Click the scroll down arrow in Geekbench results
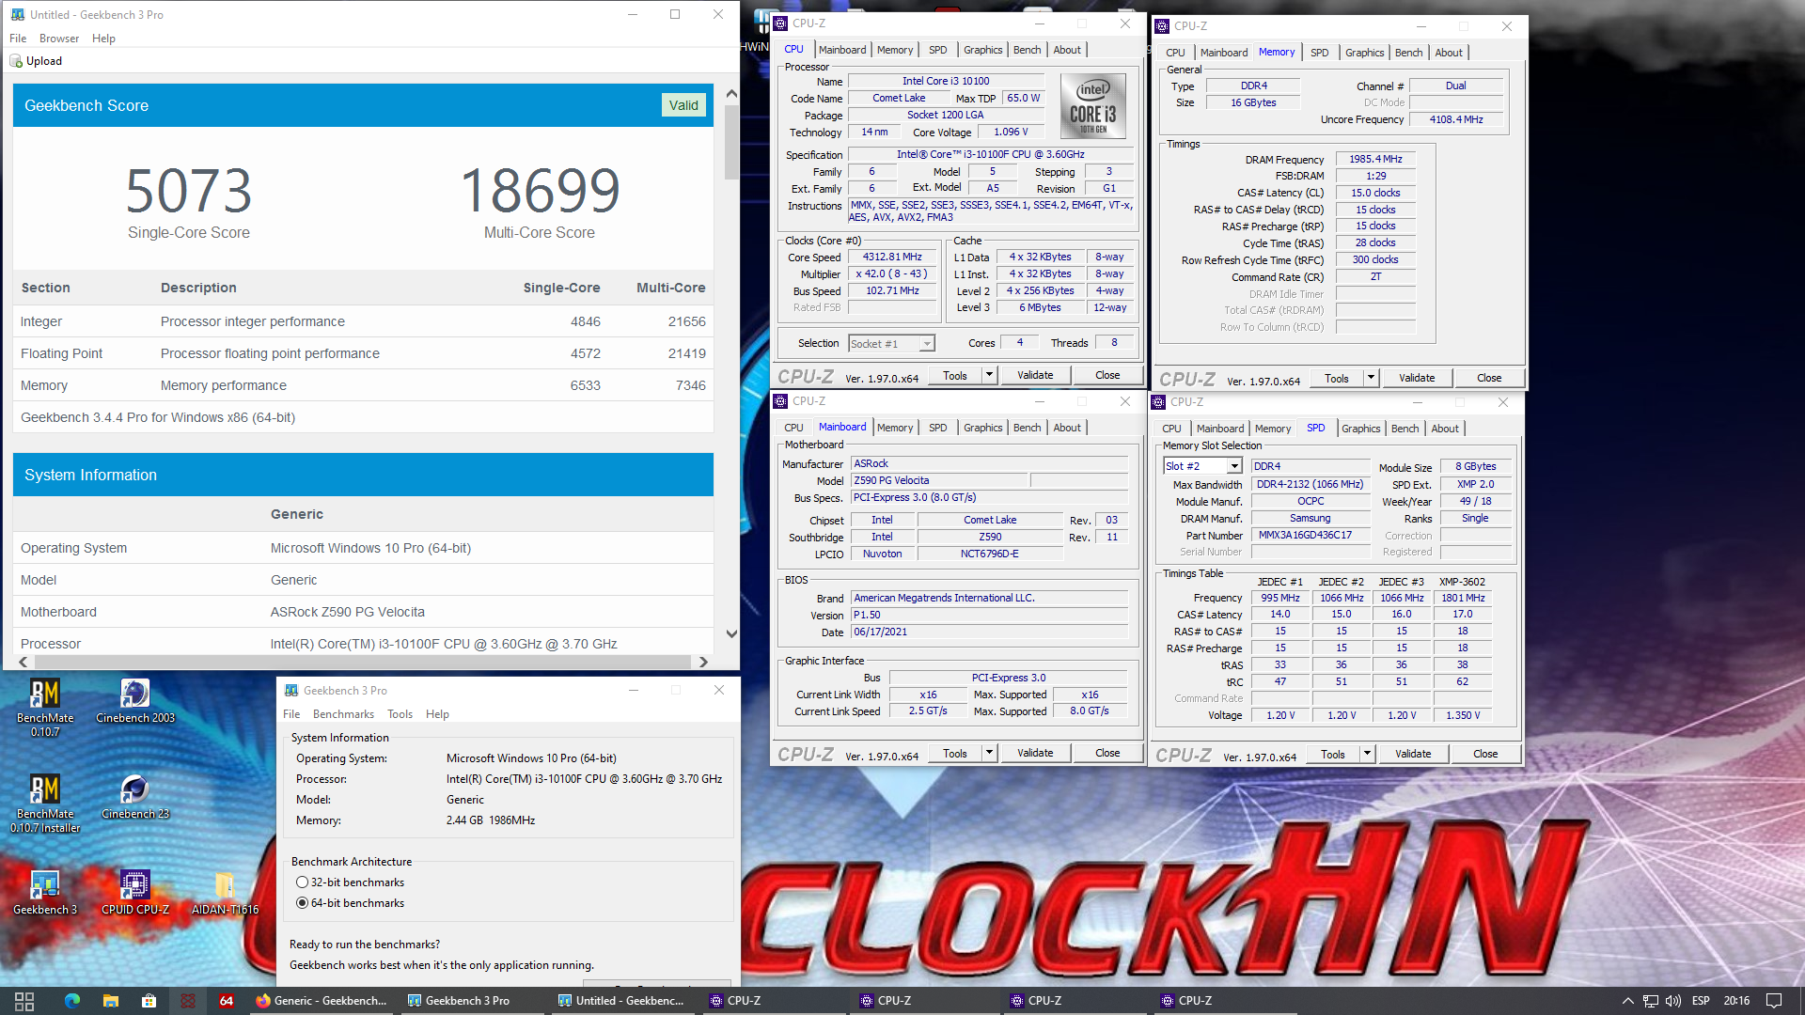1805x1015 pixels. [731, 634]
